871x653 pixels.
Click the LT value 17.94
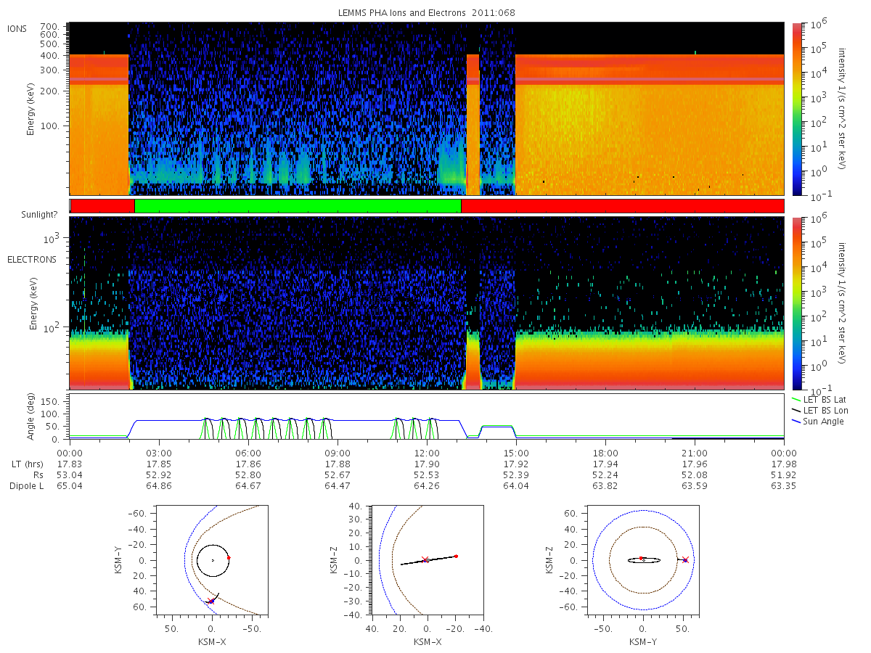coord(605,464)
